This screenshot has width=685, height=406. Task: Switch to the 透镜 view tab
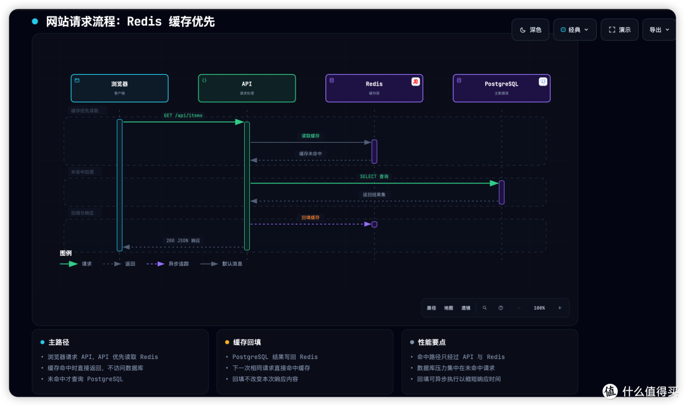(x=466, y=308)
